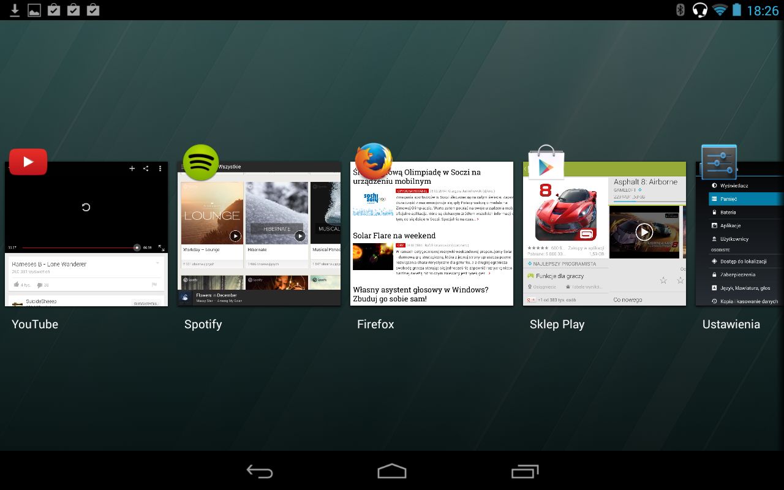Open the Własny asystent głosowy headline
Viewport: 784px width, 490px height.
tap(420, 294)
